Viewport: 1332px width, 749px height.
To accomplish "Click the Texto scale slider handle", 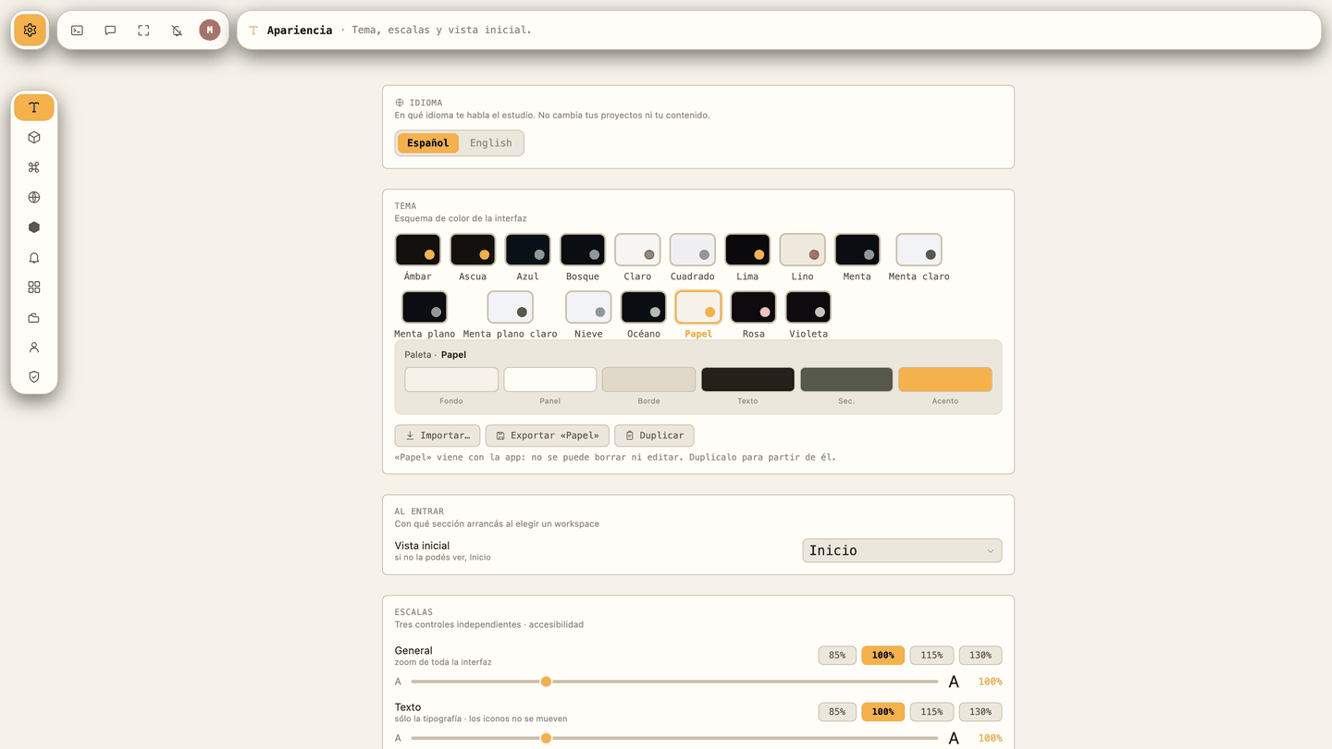I will (x=546, y=738).
